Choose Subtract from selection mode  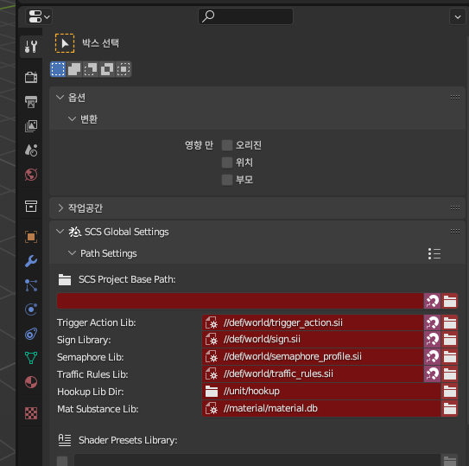click(91, 69)
